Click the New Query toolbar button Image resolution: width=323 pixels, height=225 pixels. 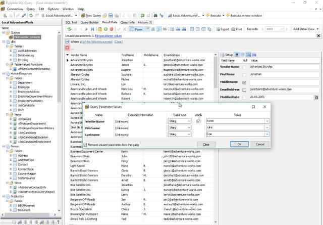click(91, 16)
